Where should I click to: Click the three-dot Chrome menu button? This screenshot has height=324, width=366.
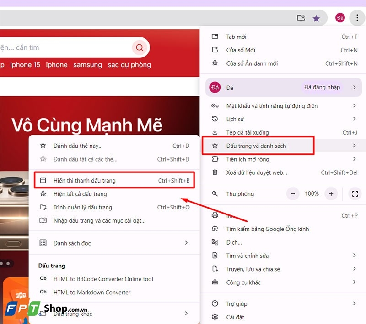coord(357,18)
